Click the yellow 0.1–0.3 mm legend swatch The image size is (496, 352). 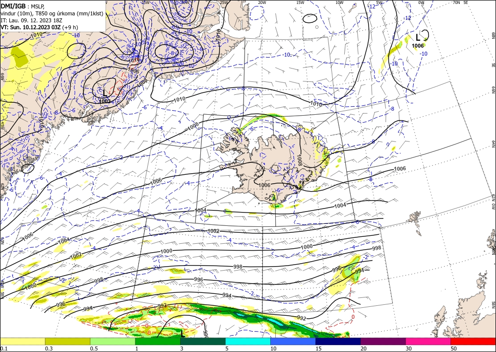point(22,342)
